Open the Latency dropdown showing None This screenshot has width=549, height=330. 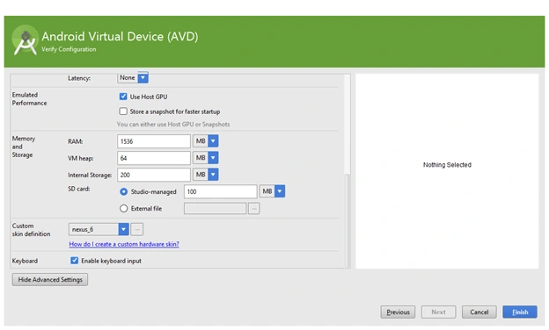(133, 77)
